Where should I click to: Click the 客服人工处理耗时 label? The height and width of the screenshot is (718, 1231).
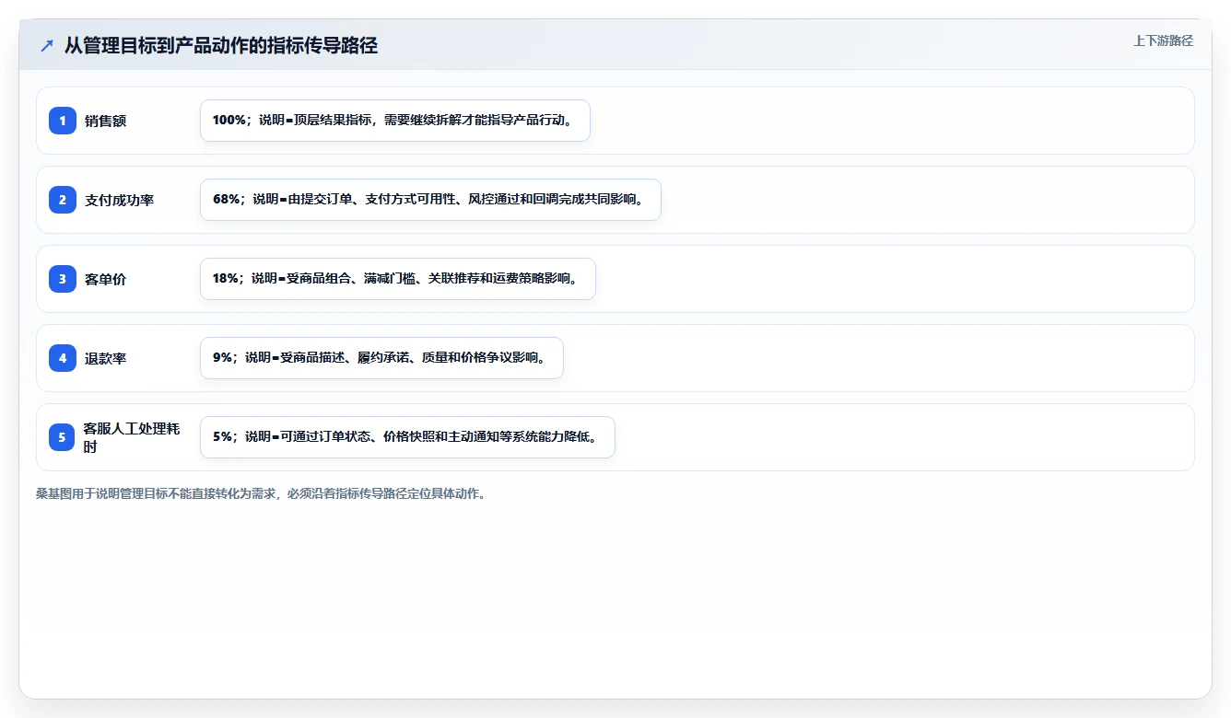tap(132, 437)
